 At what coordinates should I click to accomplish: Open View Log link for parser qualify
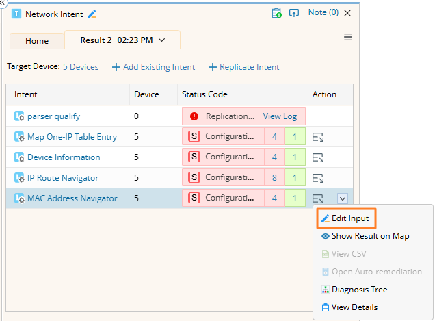click(x=280, y=116)
